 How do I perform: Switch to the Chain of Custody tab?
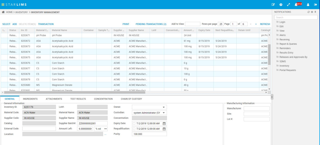tap(131, 99)
